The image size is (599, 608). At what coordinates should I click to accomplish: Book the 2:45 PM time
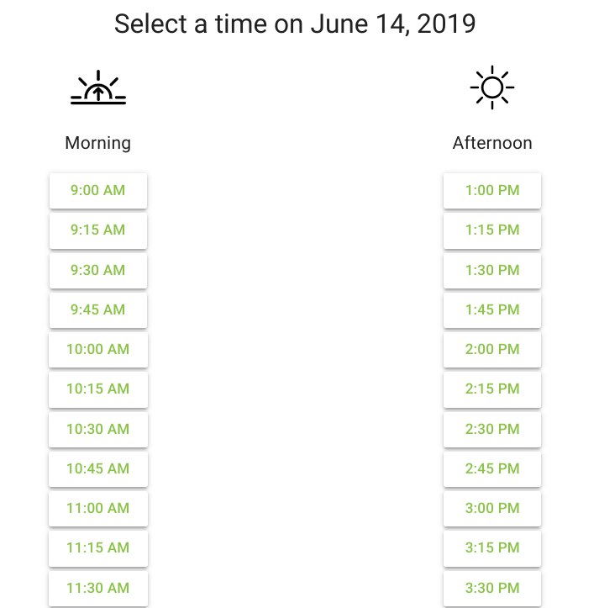(492, 468)
